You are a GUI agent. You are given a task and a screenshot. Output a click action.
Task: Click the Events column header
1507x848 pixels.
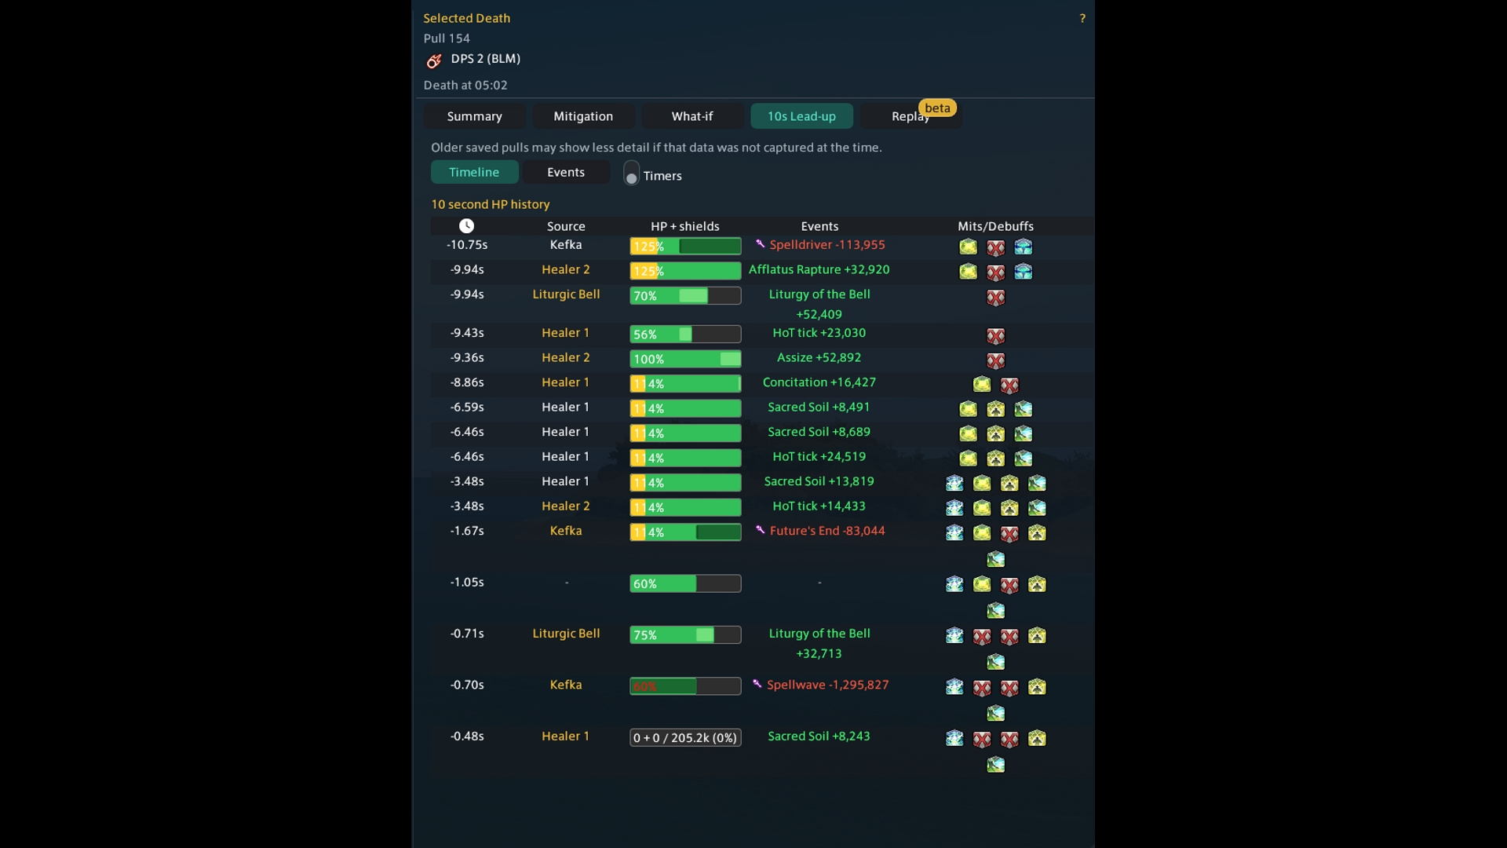[x=819, y=226]
